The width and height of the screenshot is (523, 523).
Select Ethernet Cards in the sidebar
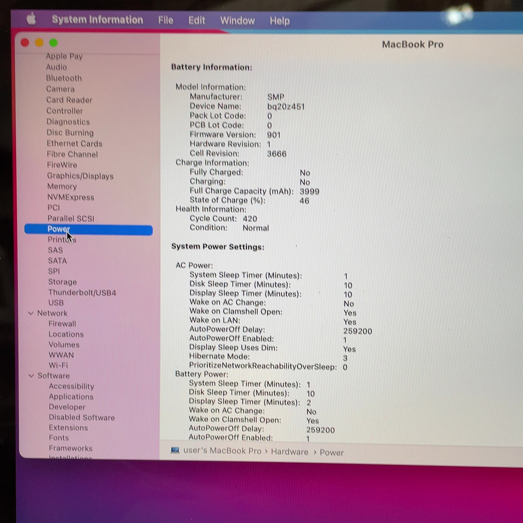pyautogui.click(x=75, y=143)
